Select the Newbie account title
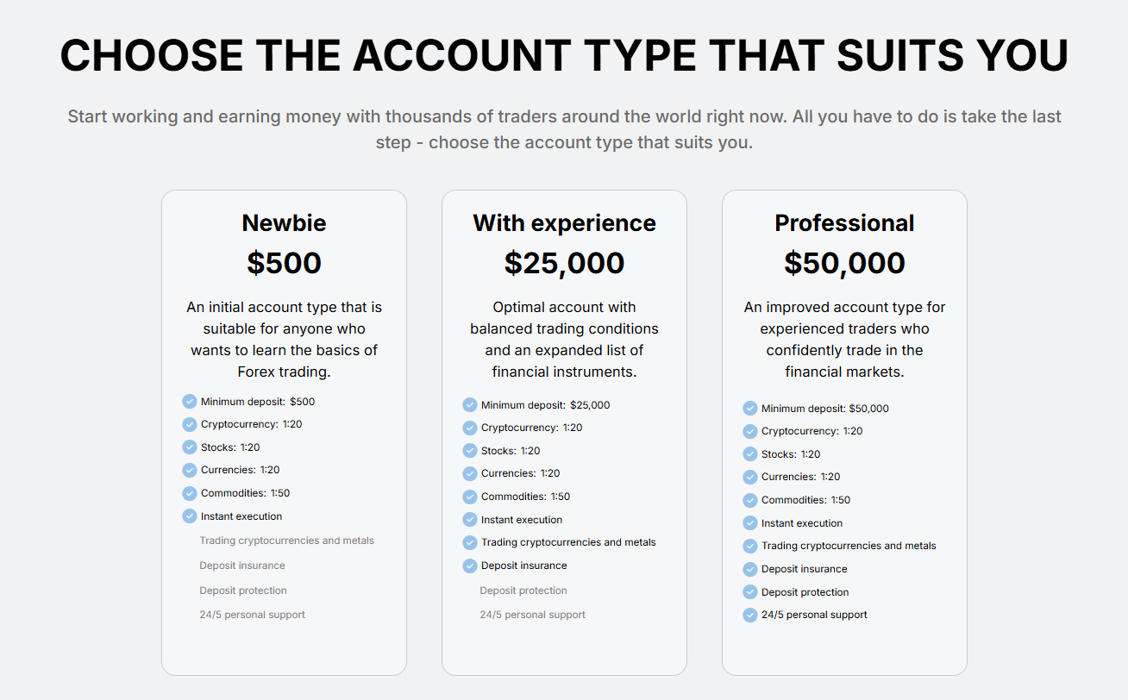The width and height of the screenshot is (1128, 700). 284,223
